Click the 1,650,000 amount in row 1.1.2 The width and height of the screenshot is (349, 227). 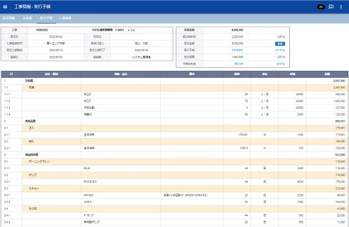tap(339, 101)
